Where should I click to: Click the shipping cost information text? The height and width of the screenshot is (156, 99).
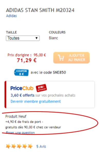click(33, 124)
